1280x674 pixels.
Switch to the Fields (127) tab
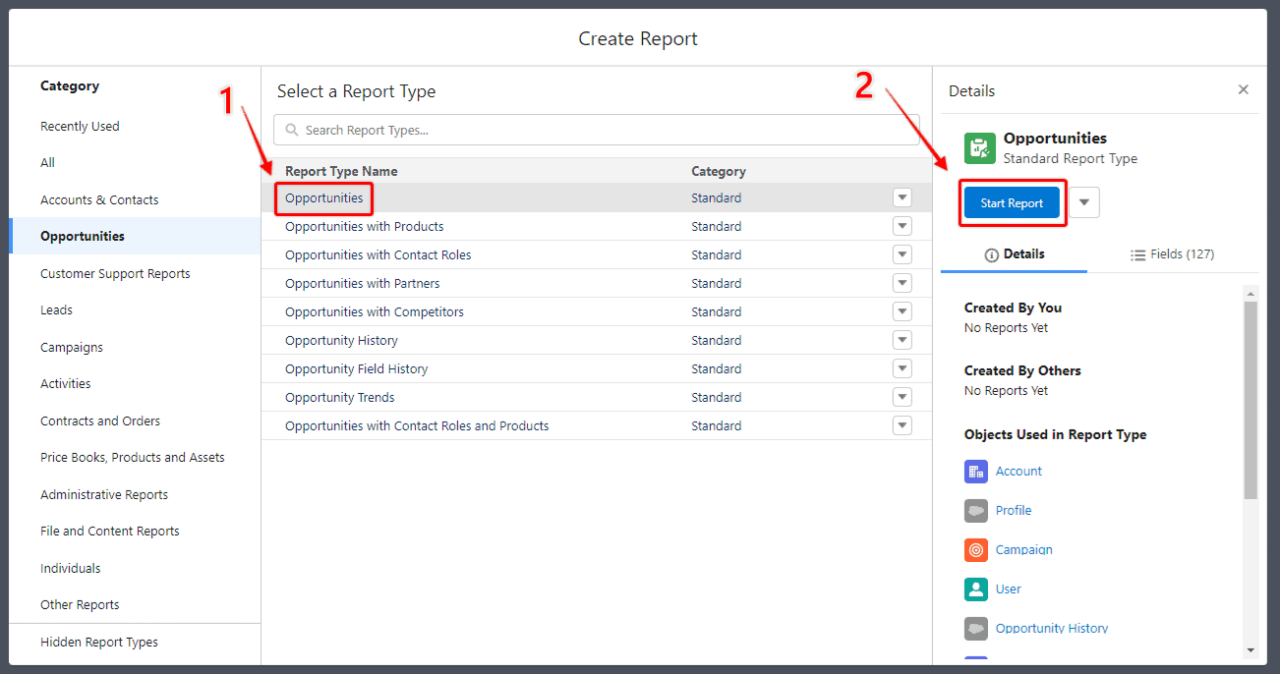click(x=1171, y=253)
